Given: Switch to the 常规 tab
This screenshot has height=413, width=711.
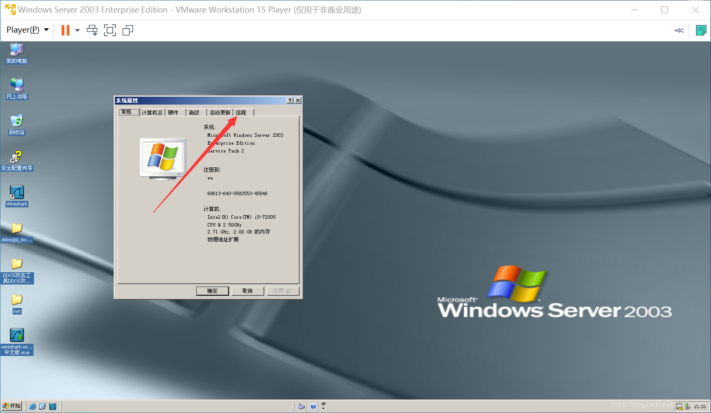Looking at the screenshot, I should 128,112.
